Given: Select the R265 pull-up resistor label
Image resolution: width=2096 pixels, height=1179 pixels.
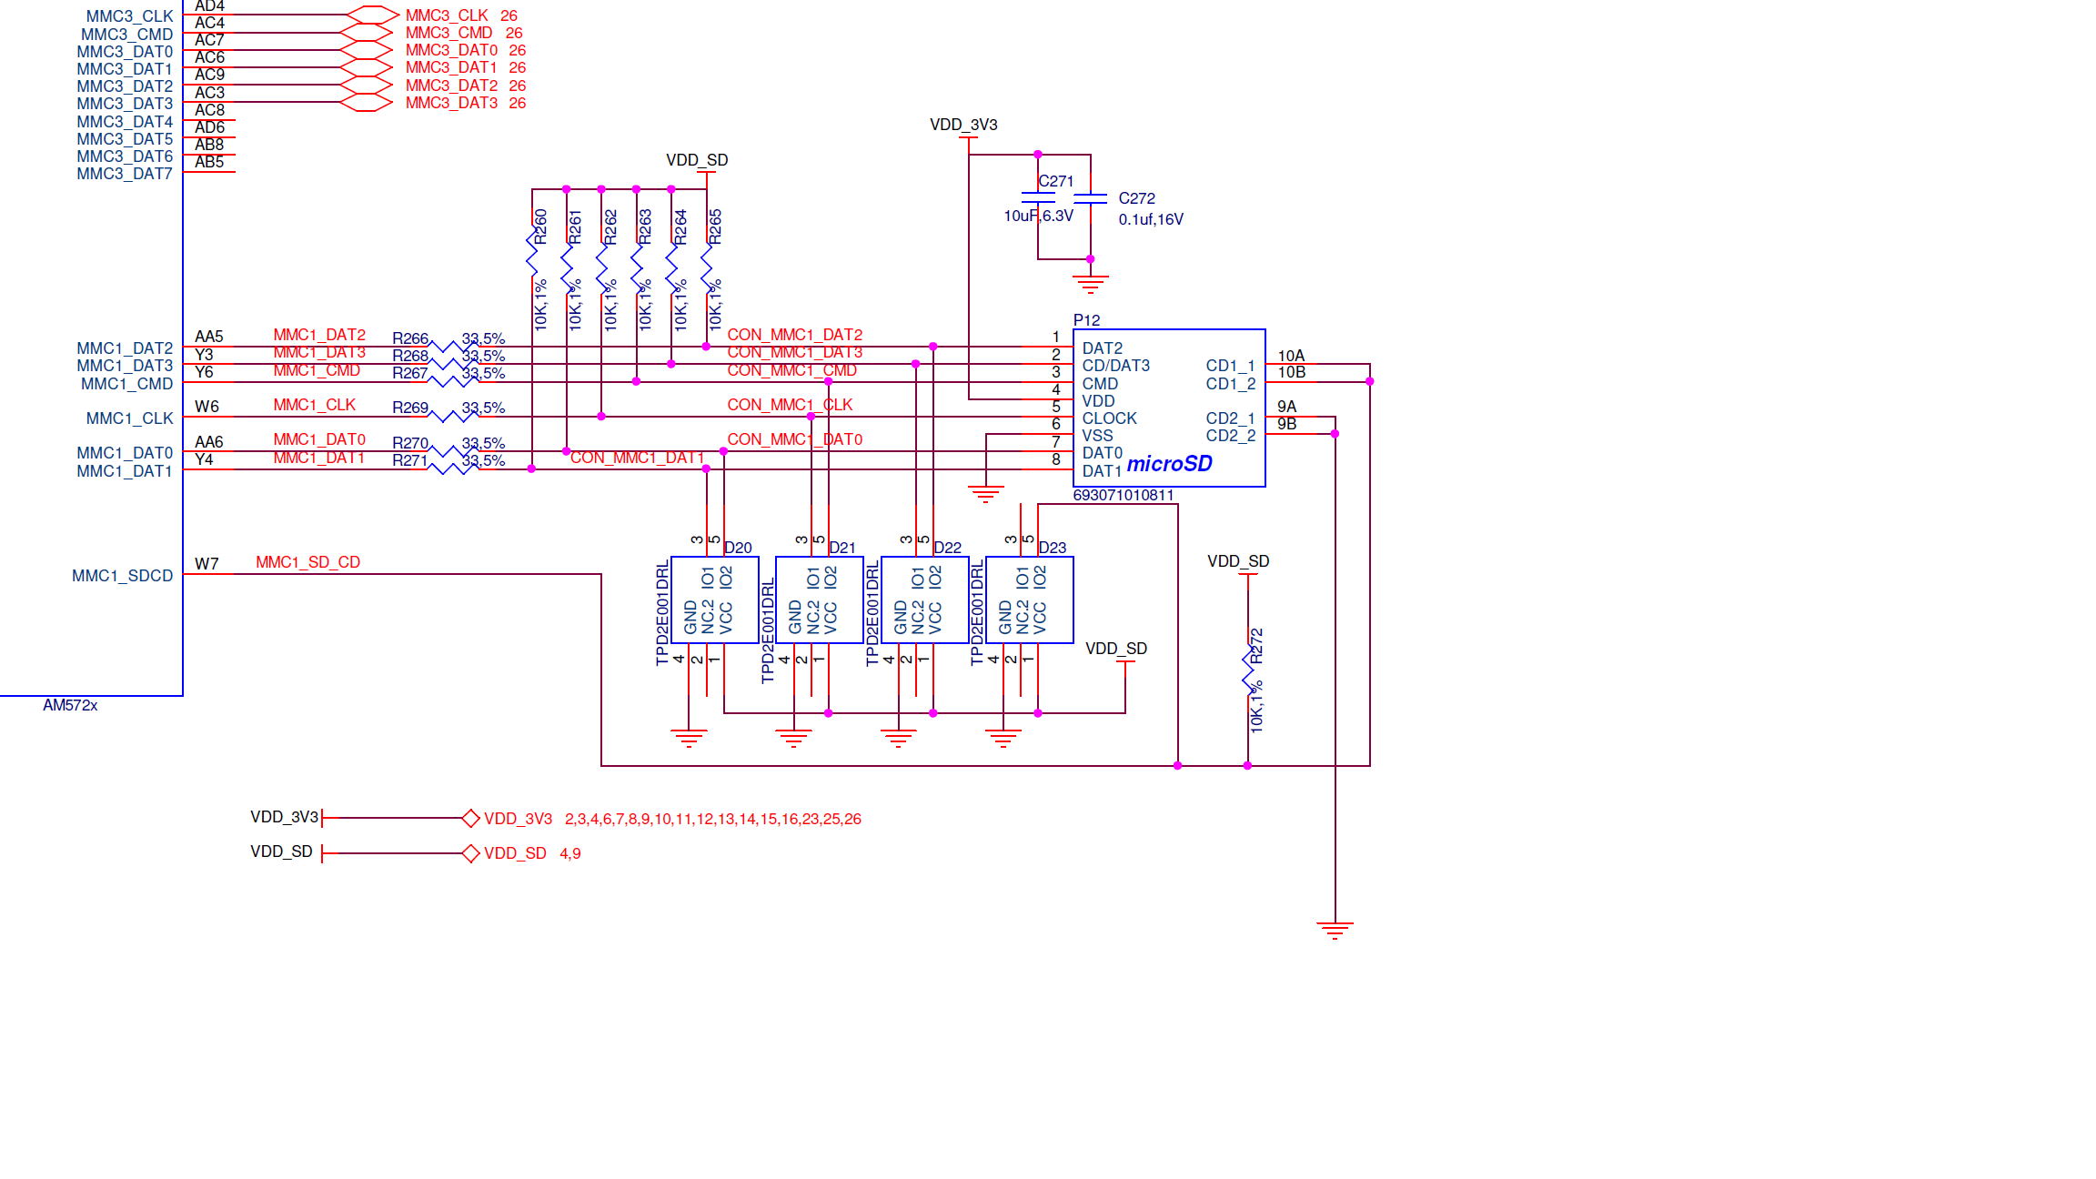Looking at the screenshot, I should pyautogui.click(x=715, y=227).
